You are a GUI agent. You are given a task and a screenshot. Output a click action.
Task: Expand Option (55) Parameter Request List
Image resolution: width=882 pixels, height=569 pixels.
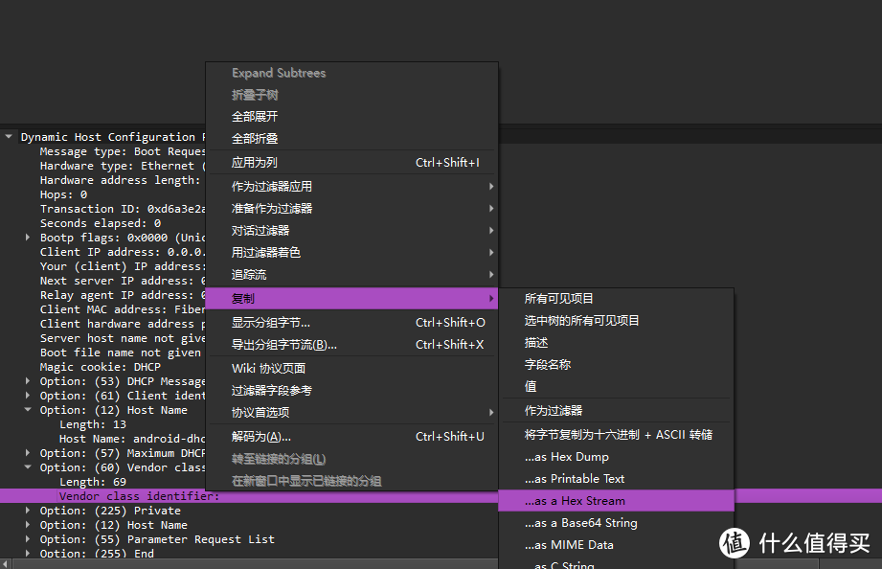tap(28, 538)
